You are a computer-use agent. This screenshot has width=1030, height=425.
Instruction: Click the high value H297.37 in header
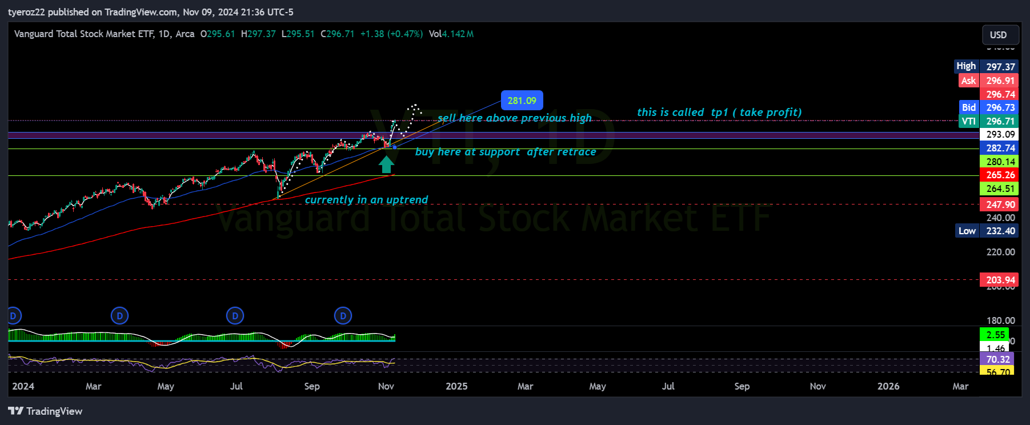[258, 34]
